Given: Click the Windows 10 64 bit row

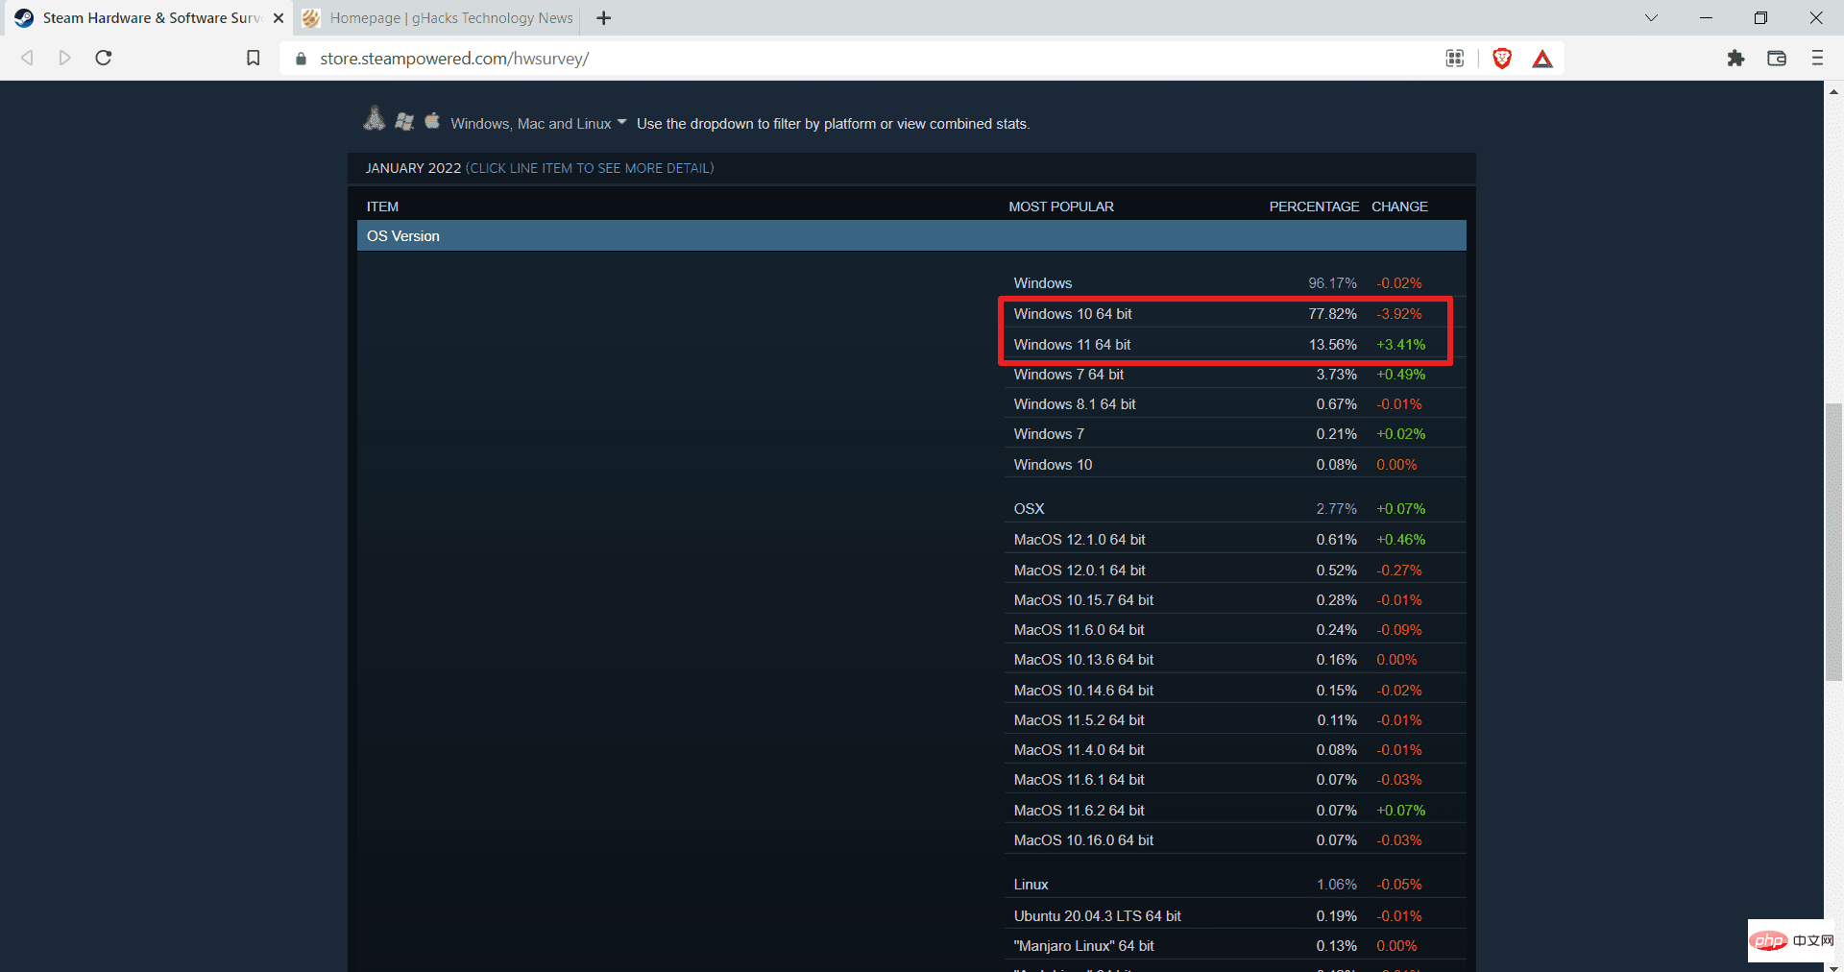Looking at the screenshot, I should [1234, 314].
